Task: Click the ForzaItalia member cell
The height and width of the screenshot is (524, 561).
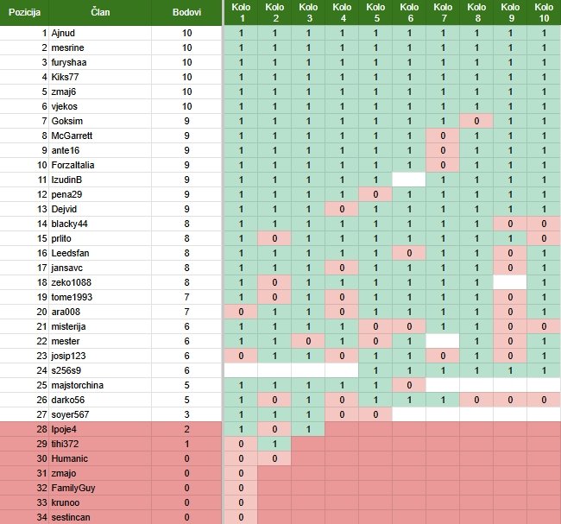Action: pyautogui.click(x=76, y=165)
